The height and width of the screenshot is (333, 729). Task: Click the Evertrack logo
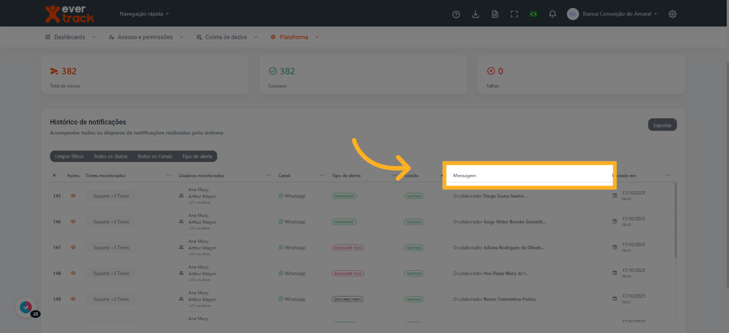tap(70, 13)
